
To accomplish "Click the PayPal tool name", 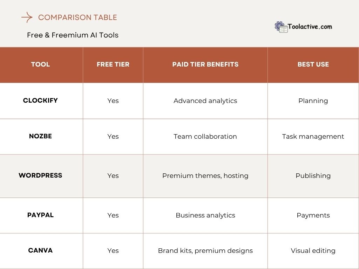I will (x=40, y=215).
